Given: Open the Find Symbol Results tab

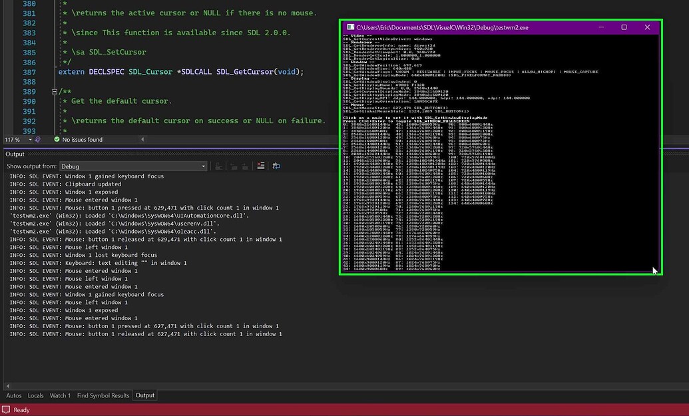Looking at the screenshot, I should click(x=103, y=395).
